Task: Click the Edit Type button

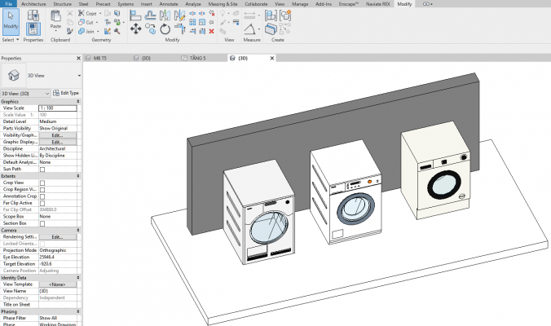Action: 67,93
